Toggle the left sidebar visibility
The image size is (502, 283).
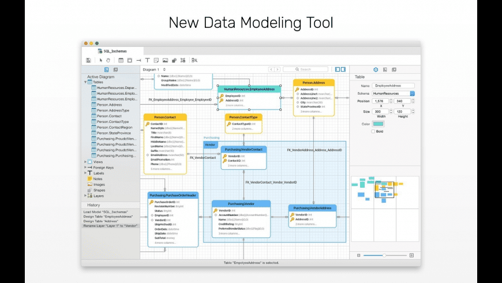338,69
